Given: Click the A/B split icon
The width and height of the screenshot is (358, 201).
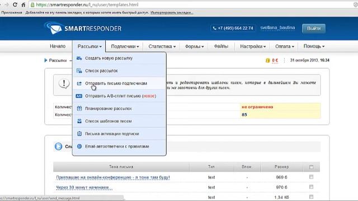Looking at the screenshot, I should [79, 96].
